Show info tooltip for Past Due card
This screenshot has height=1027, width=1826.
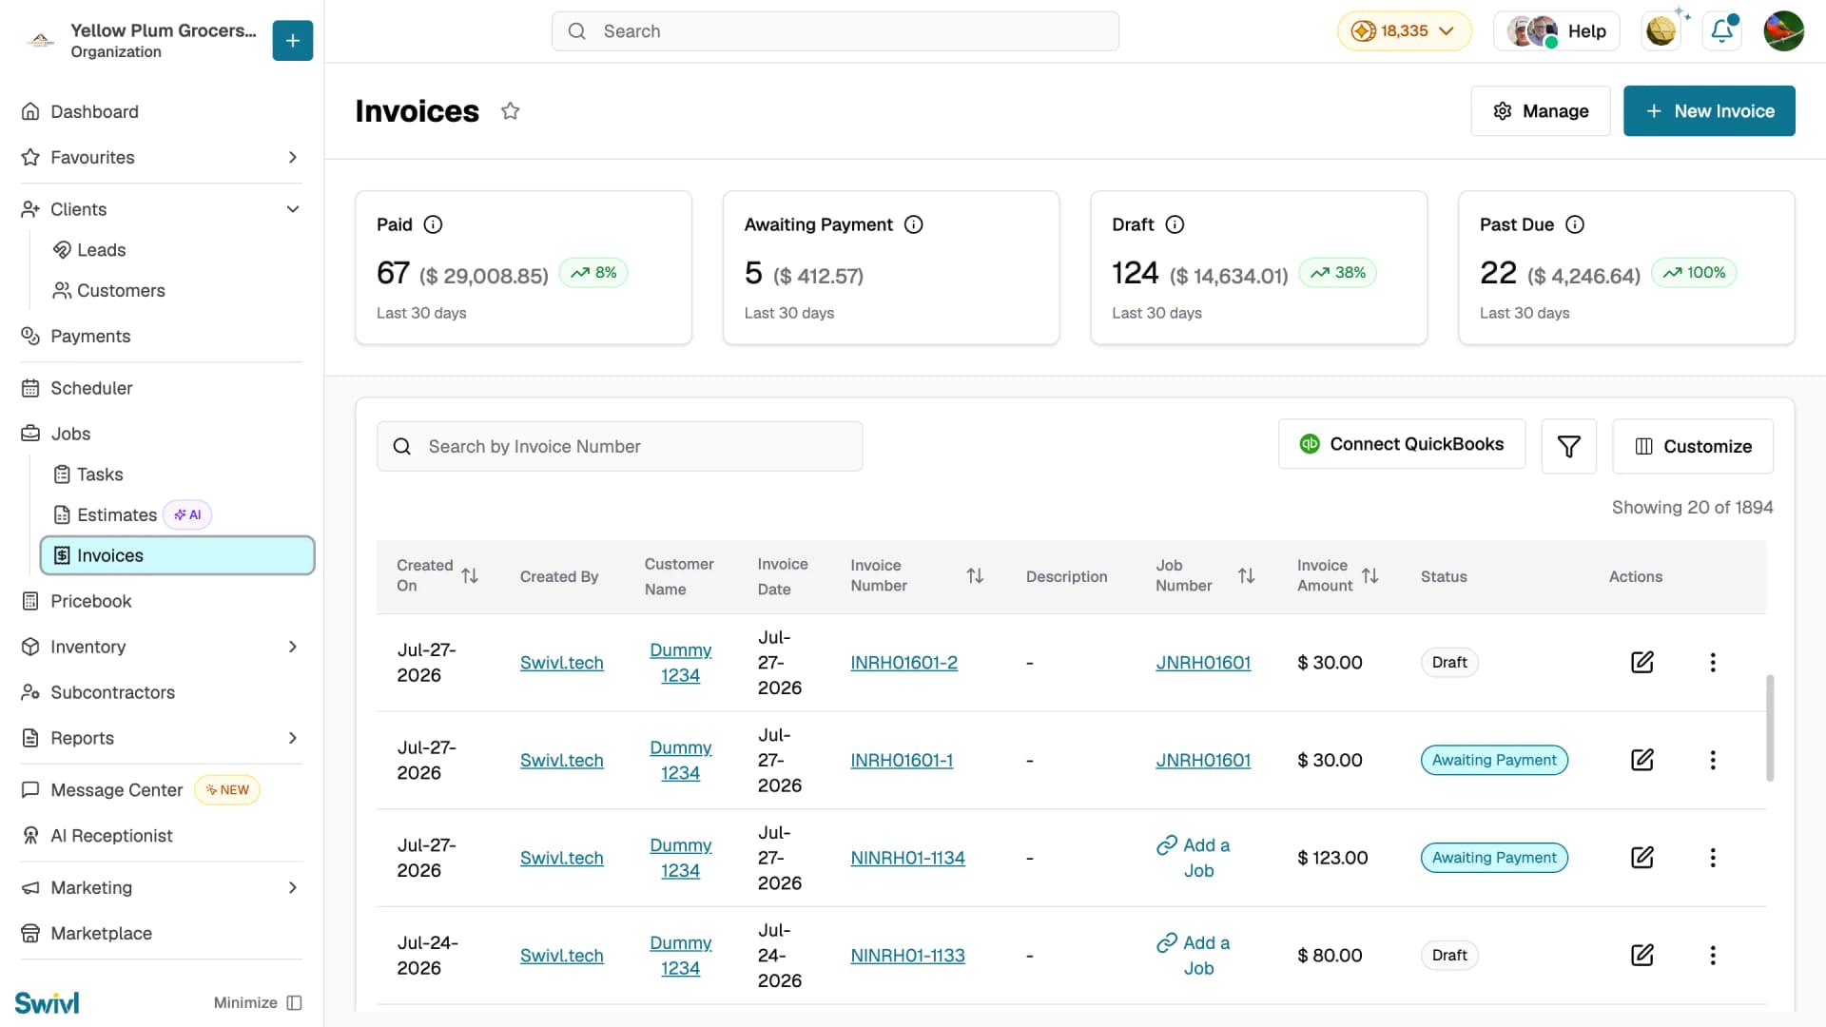pyautogui.click(x=1575, y=224)
